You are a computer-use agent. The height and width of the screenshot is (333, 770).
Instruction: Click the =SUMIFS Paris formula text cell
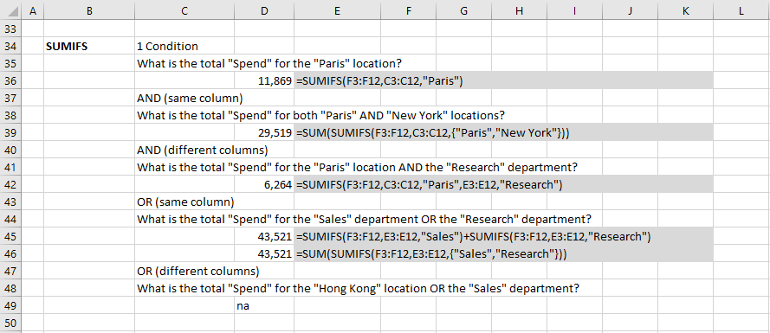[379, 81]
